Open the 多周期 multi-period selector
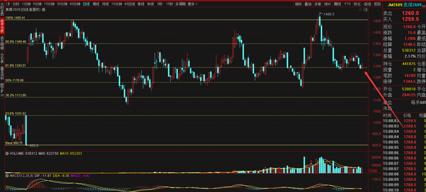The height and width of the screenshot is (192, 426). click(181, 4)
